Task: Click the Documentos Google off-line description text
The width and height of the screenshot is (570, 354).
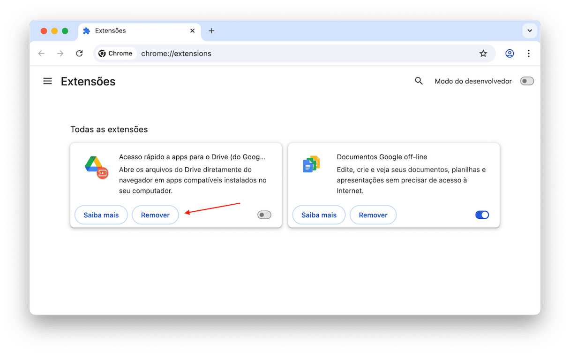Action: [x=411, y=180]
